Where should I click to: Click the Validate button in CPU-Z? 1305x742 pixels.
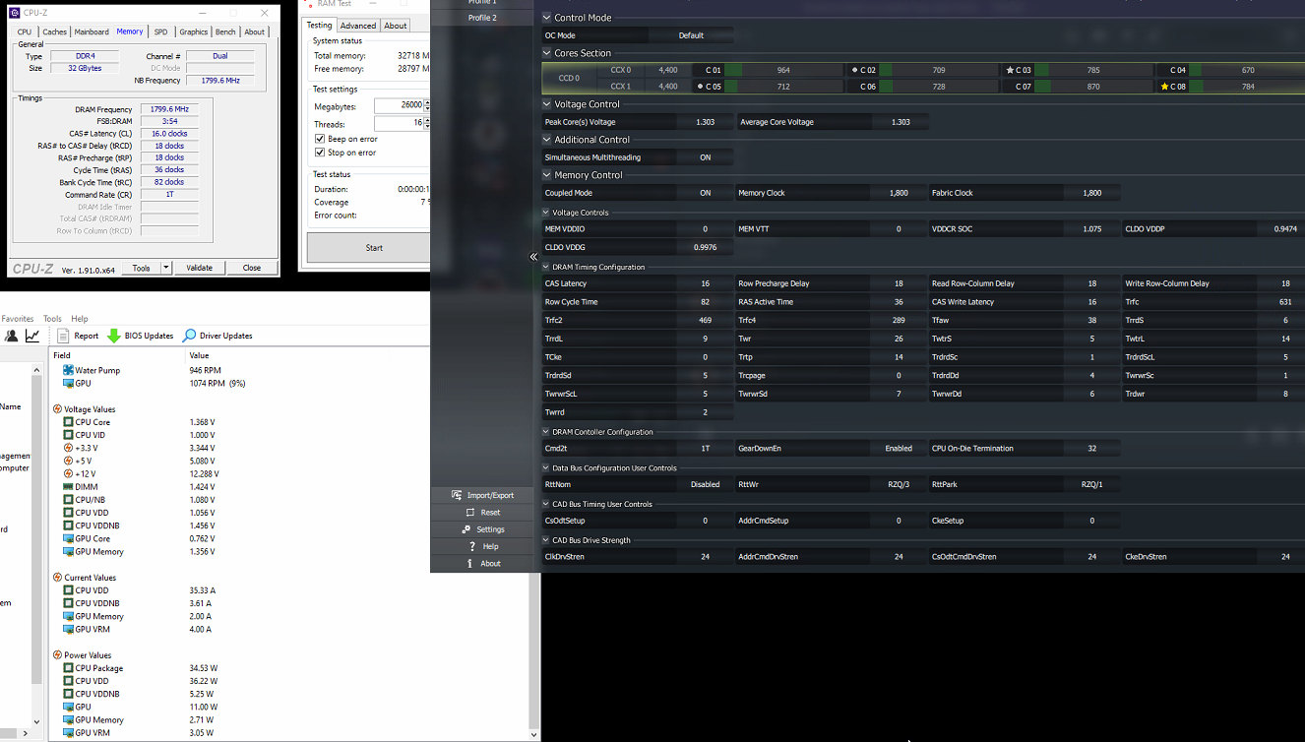click(x=200, y=268)
